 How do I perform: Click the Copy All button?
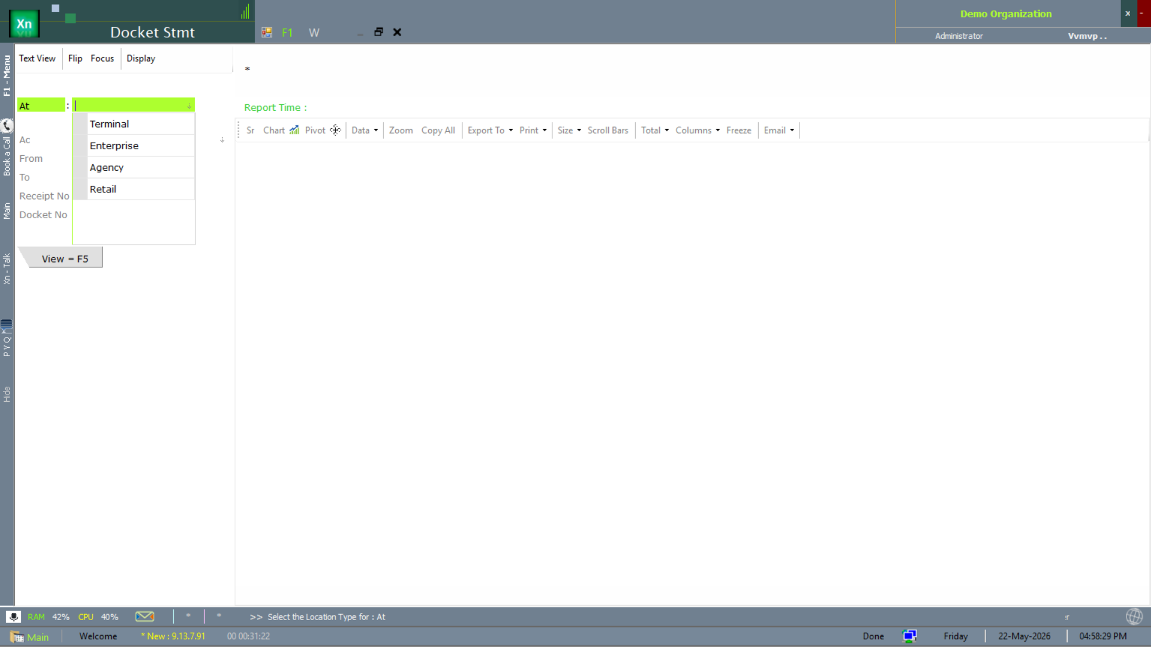click(438, 130)
